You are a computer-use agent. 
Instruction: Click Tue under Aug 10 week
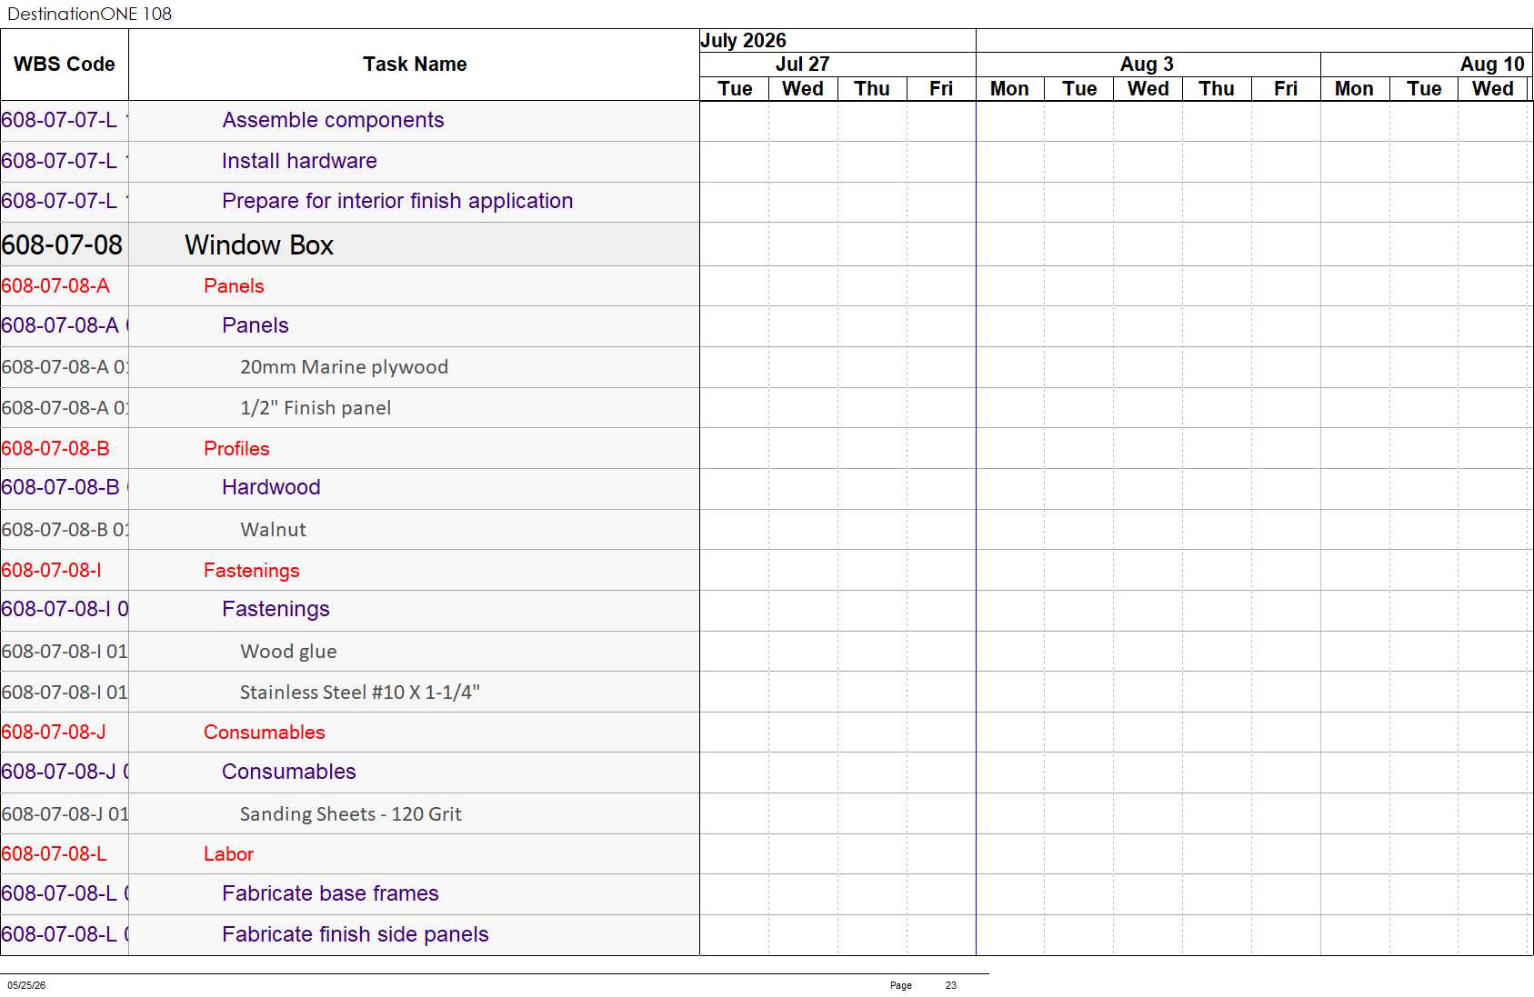(x=1424, y=89)
